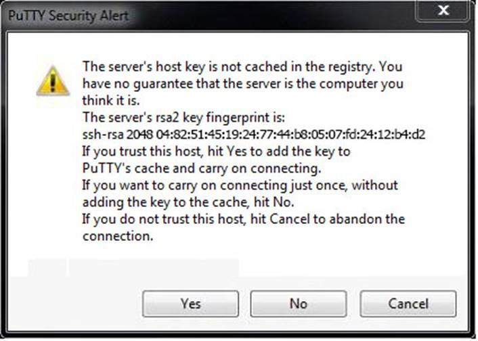Viewport: 478px width, 341px height.
Task: Click the 'If you do not trust' line
Action: [x=243, y=219]
